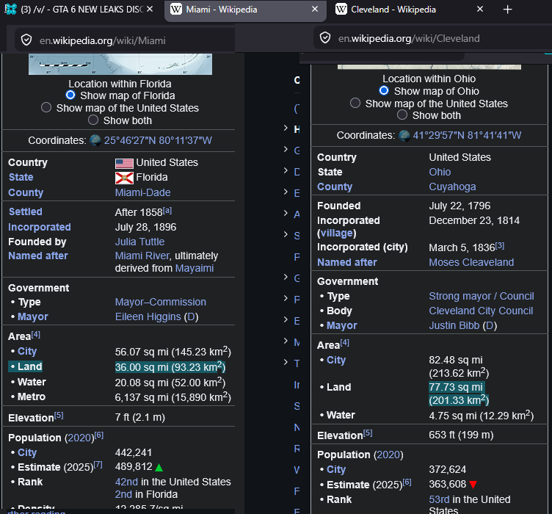Screen dimensions: 552x514
Task: Expand the sidebar section chevron beside 'D'
Action: point(286,170)
